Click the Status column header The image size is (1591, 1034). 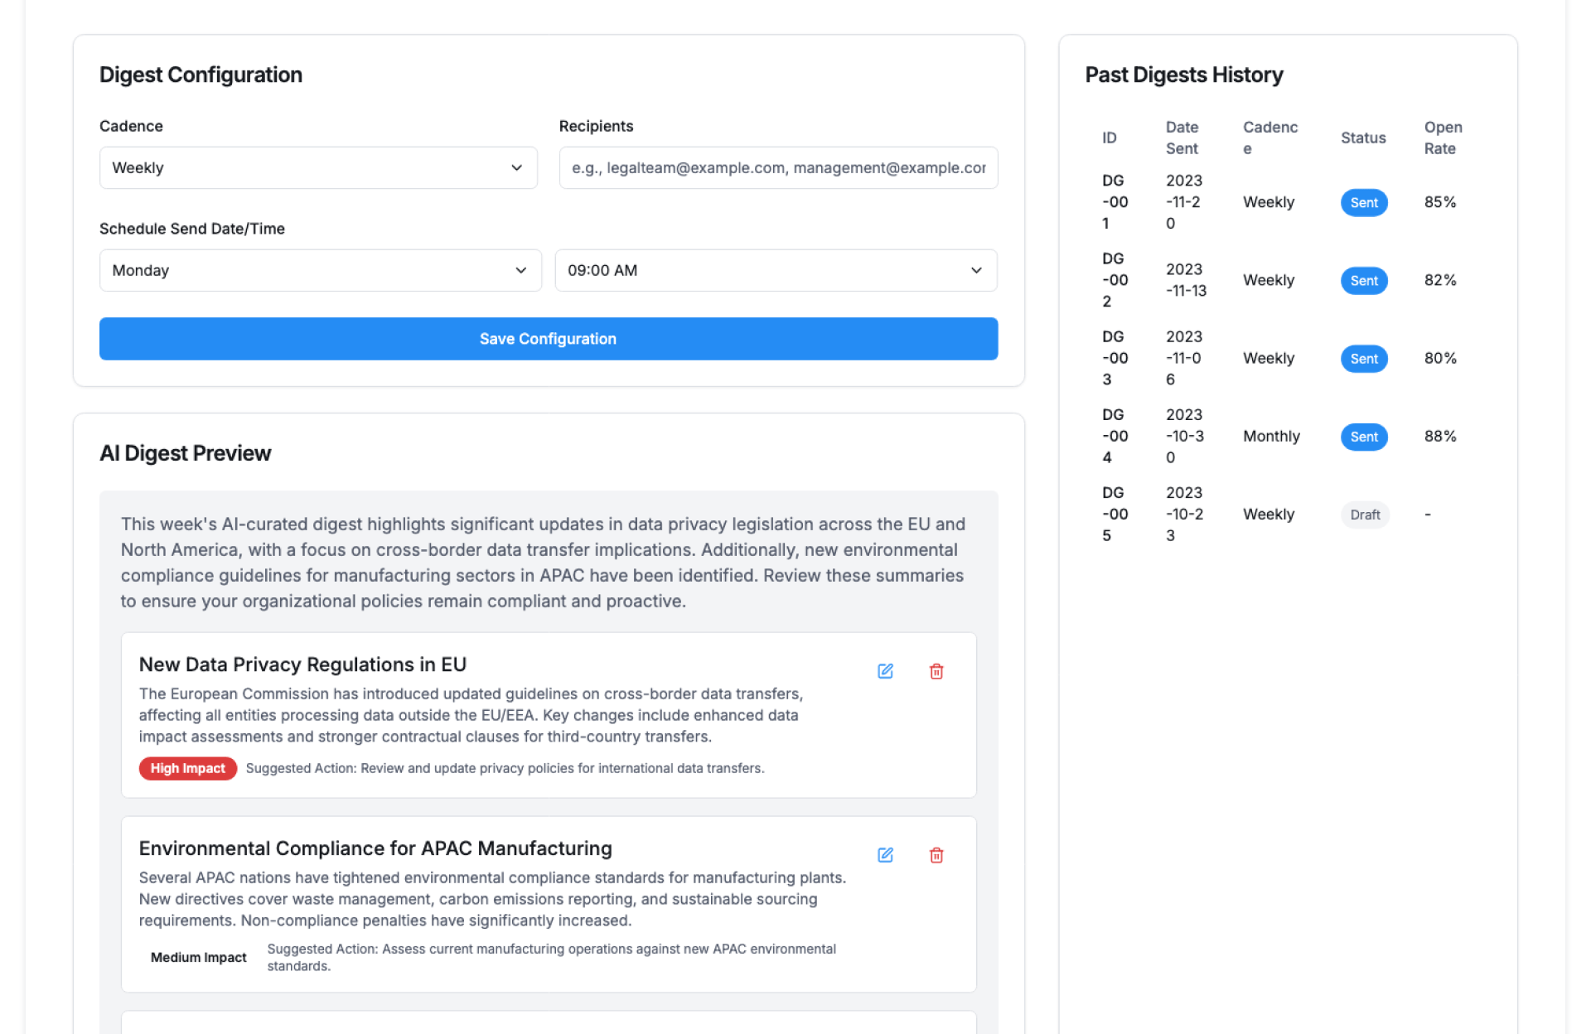[1363, 138]
